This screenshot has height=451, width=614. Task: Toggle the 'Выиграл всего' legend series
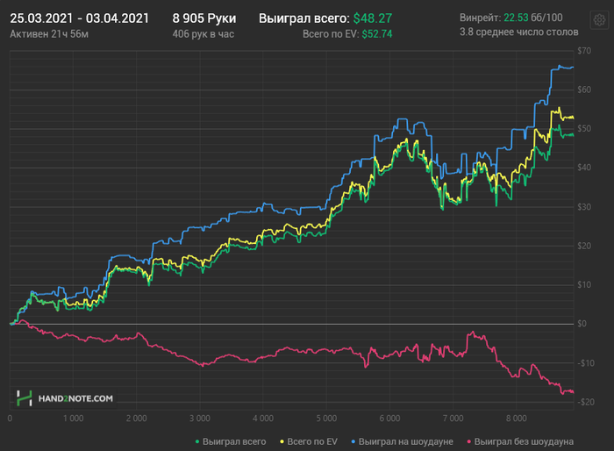(231, 441)
